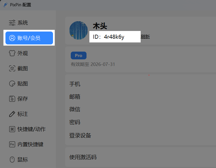This screenshot has height=168, width=216.
Task: Click the 快捷键/动作 command key icon
Action: click(12, 129)
